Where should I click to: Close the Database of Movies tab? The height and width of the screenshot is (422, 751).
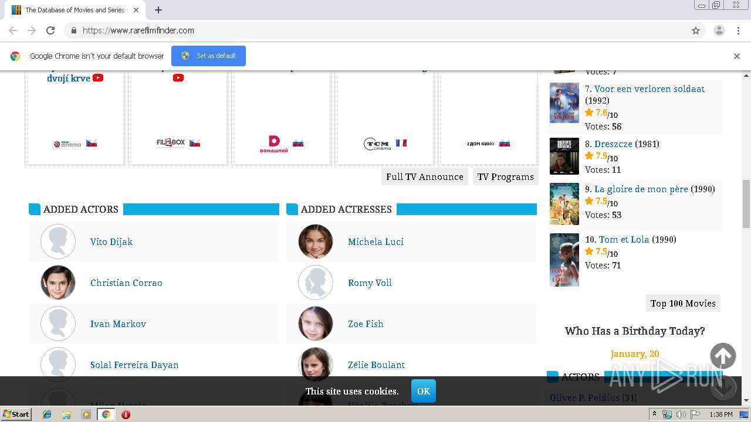click(x=136, y=10)
